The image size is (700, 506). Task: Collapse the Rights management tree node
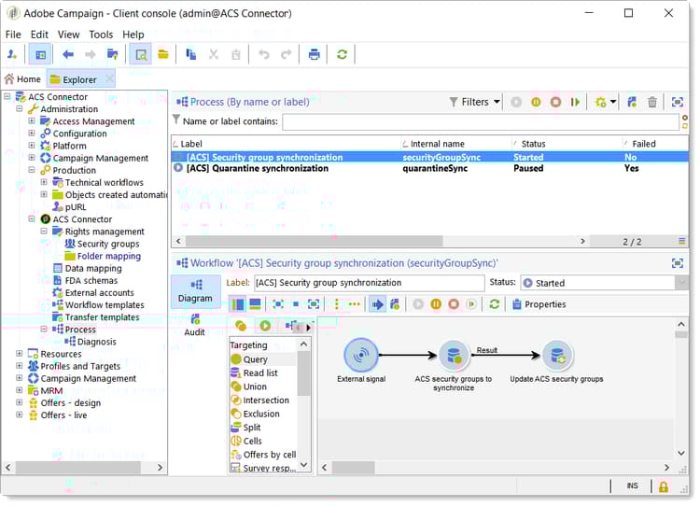pos(44,231)
